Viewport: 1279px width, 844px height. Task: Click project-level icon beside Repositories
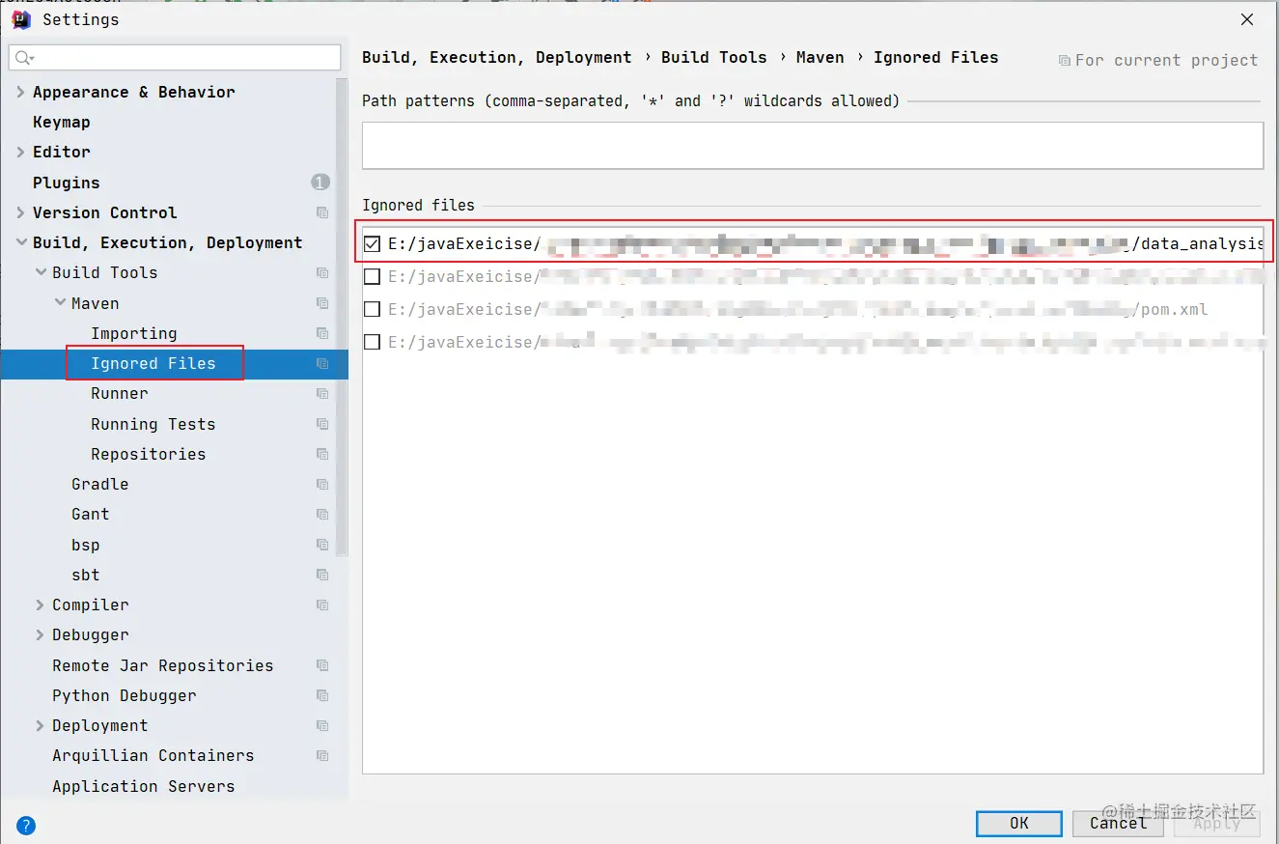click(322, 454)
